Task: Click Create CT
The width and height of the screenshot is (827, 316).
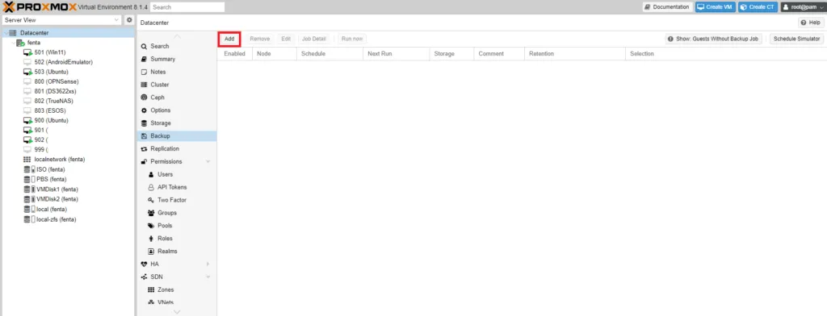Action: pyautogui.click(x=758, y=6)
